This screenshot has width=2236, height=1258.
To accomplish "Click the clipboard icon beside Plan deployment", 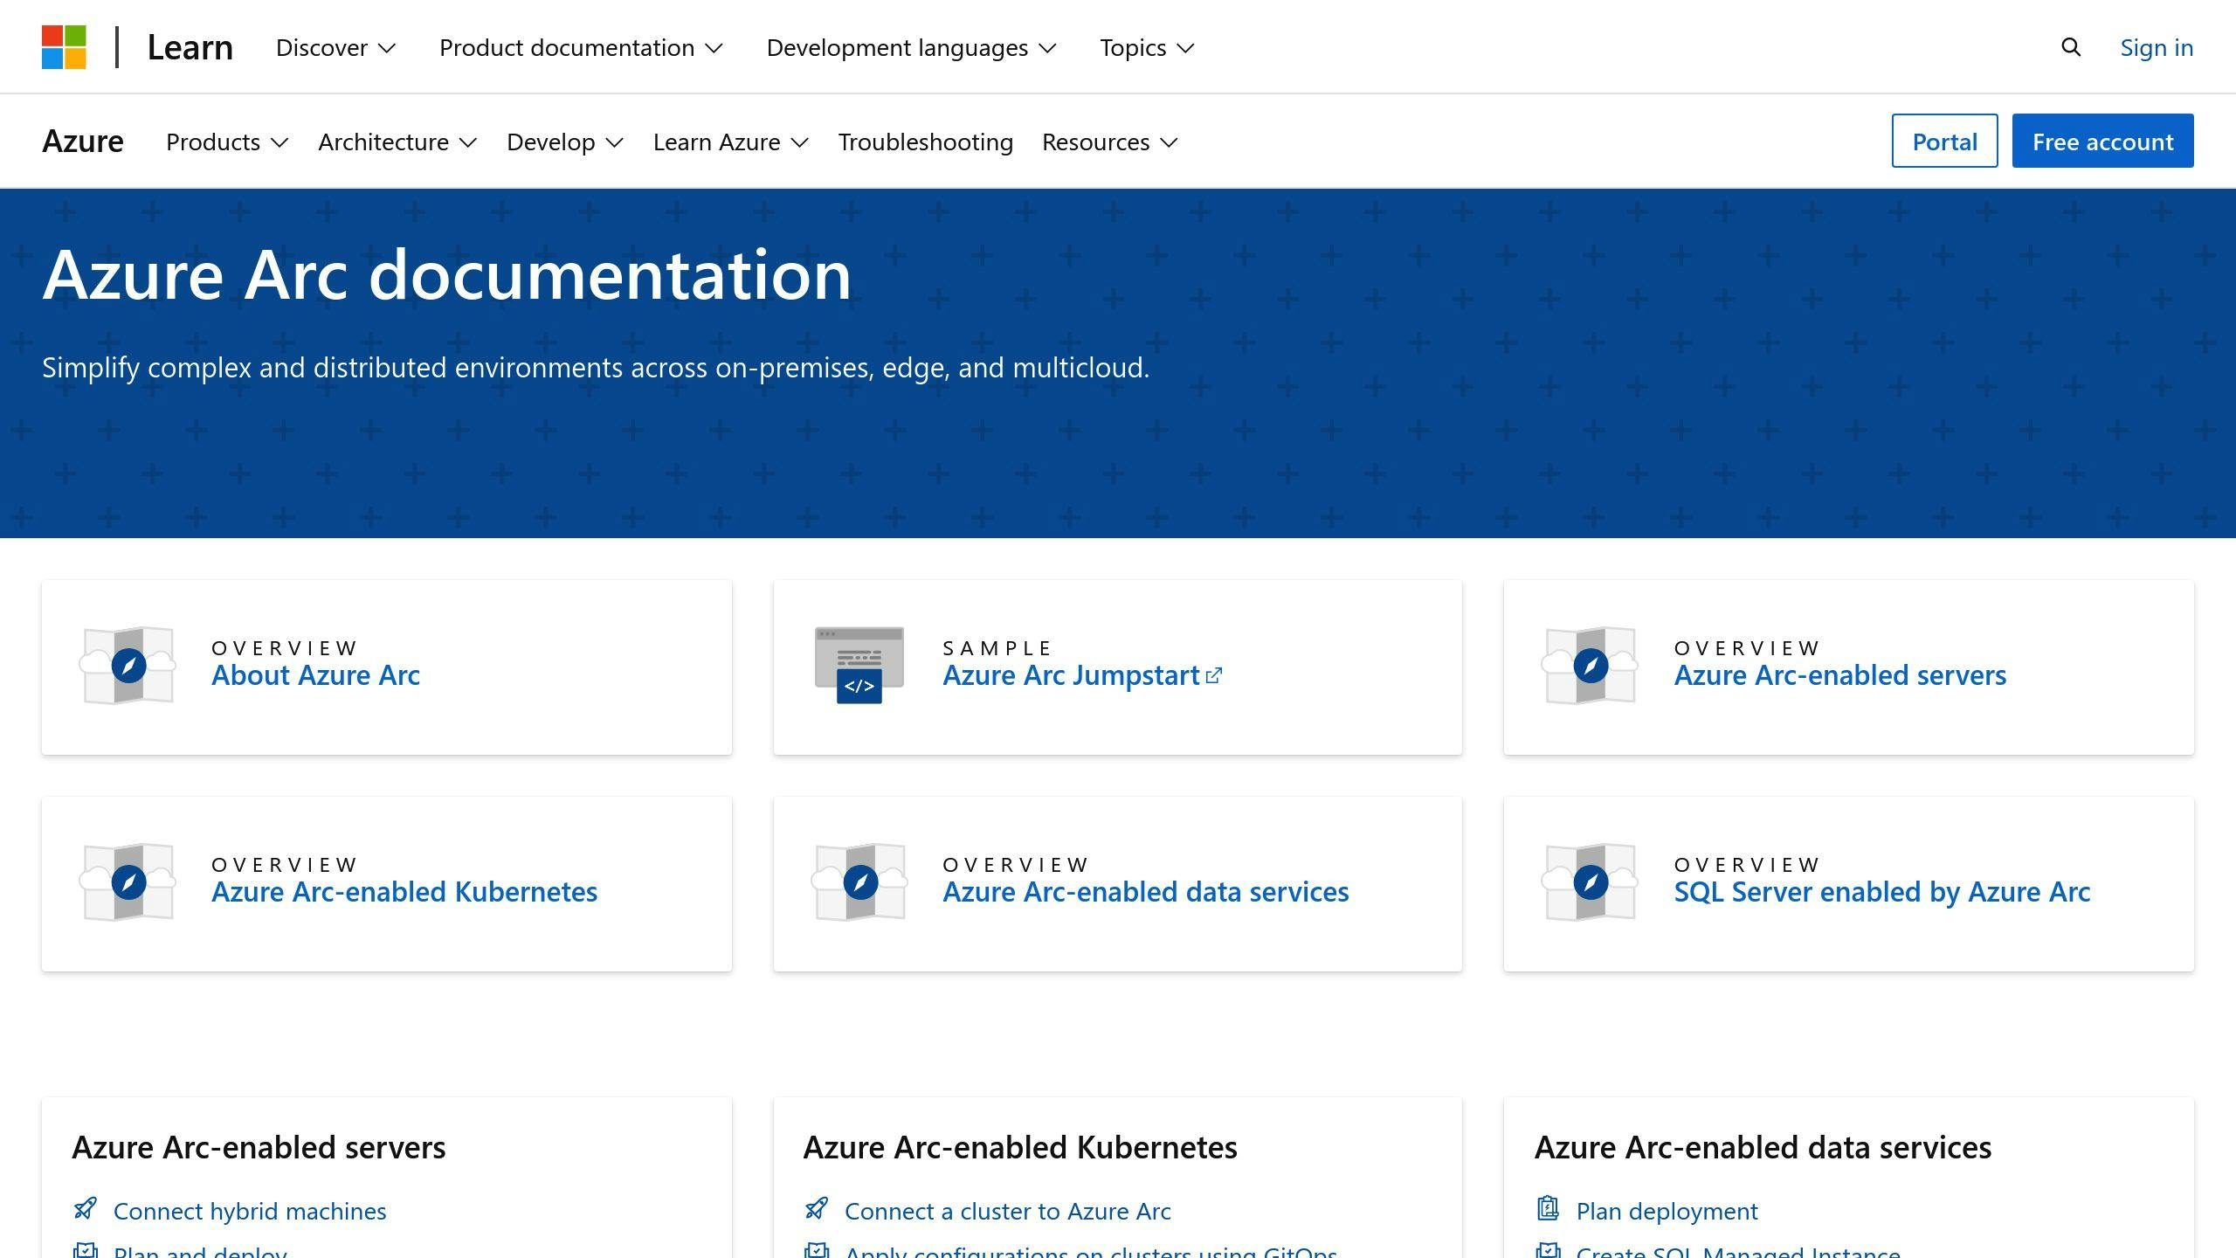I will (x=1548, y=1209).
